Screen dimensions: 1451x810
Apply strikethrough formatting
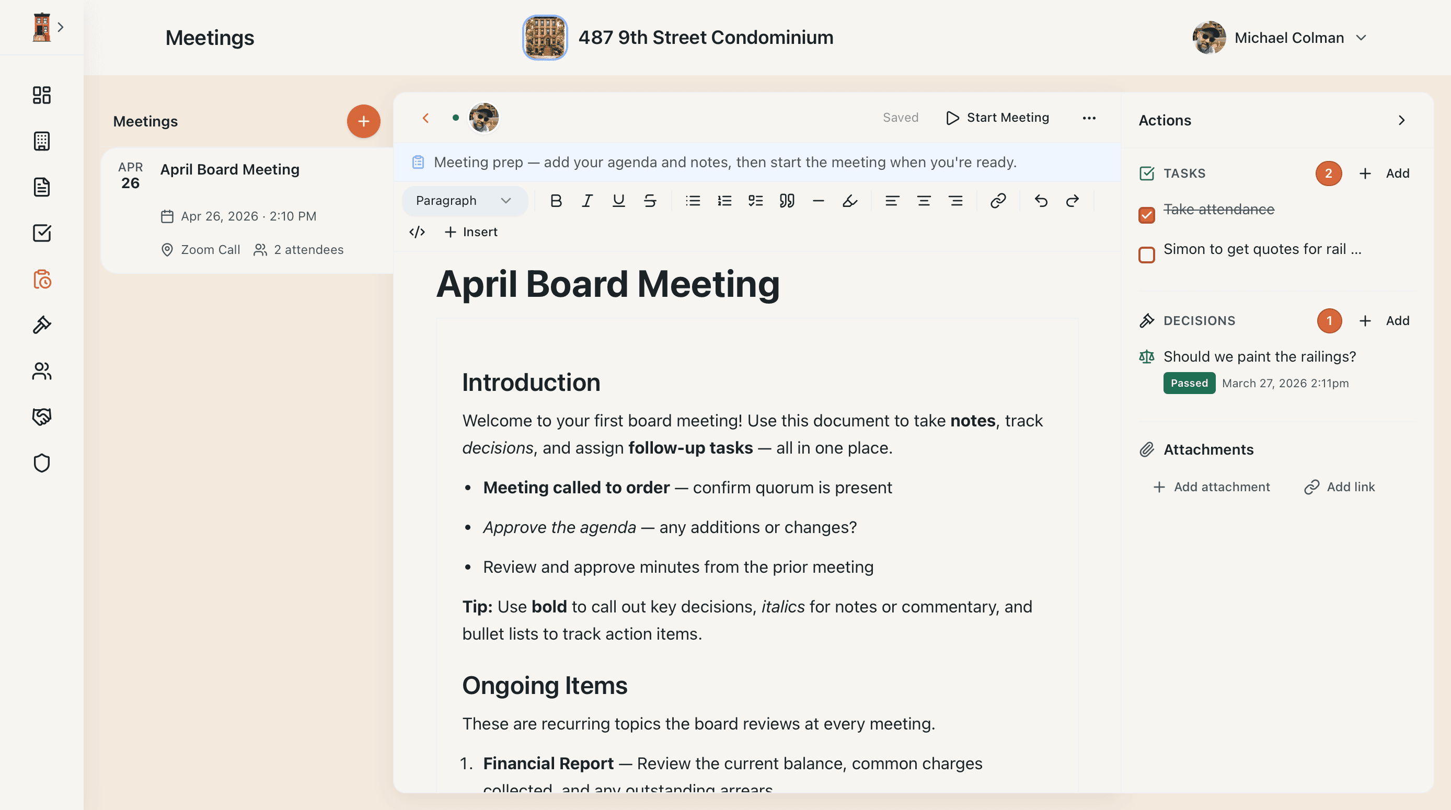coord(650,201)
